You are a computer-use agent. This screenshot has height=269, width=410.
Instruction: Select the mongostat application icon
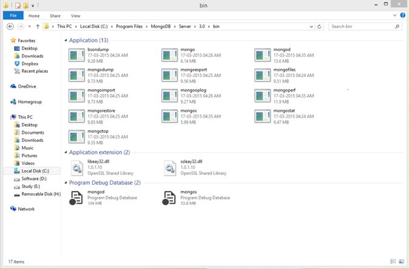point(263,116)
